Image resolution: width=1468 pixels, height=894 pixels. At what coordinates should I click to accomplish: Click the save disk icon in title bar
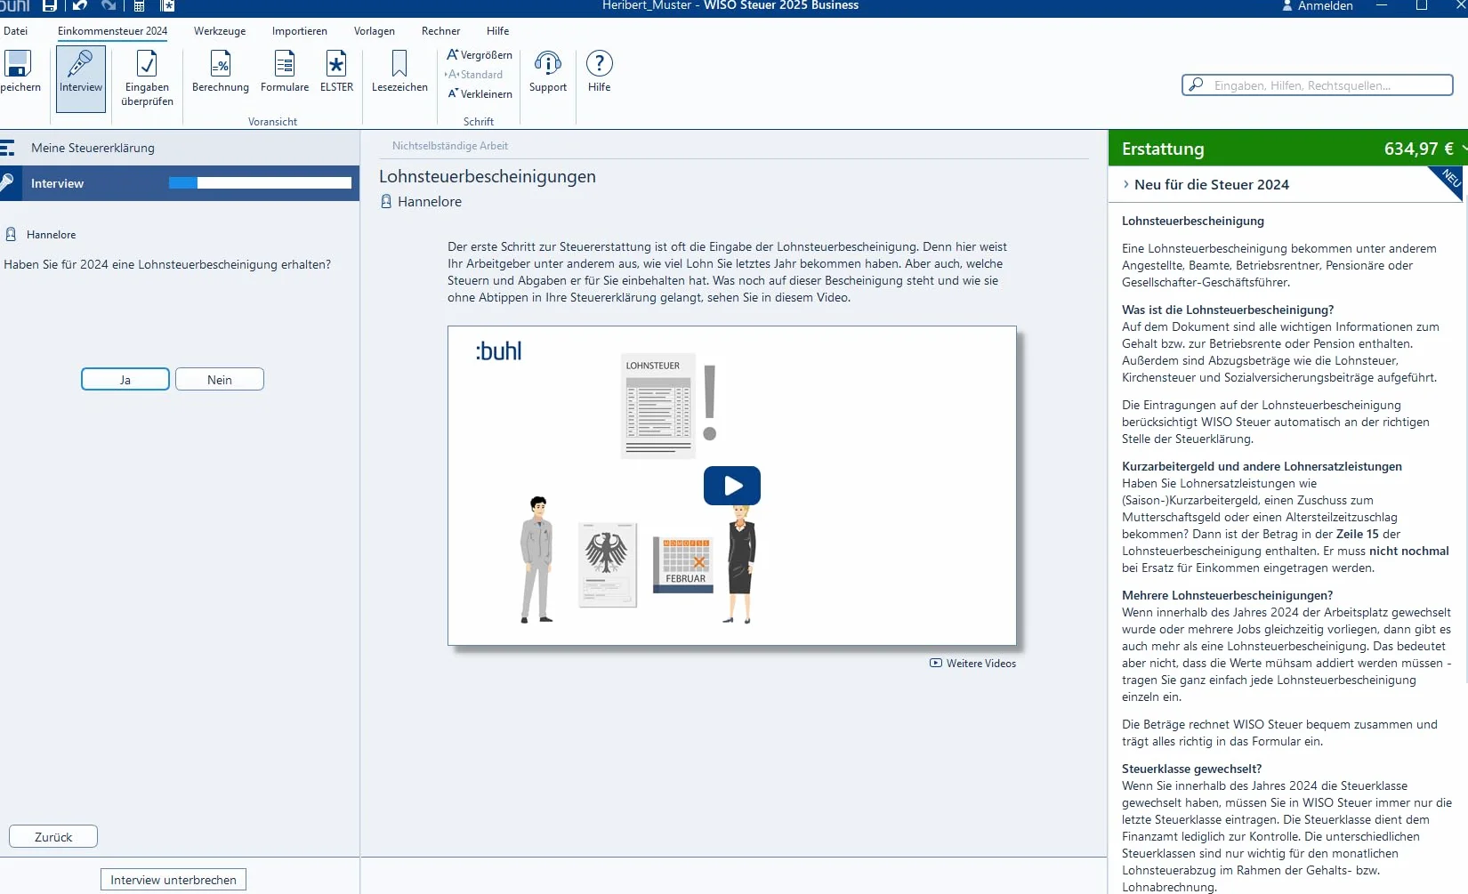[50, 5]
